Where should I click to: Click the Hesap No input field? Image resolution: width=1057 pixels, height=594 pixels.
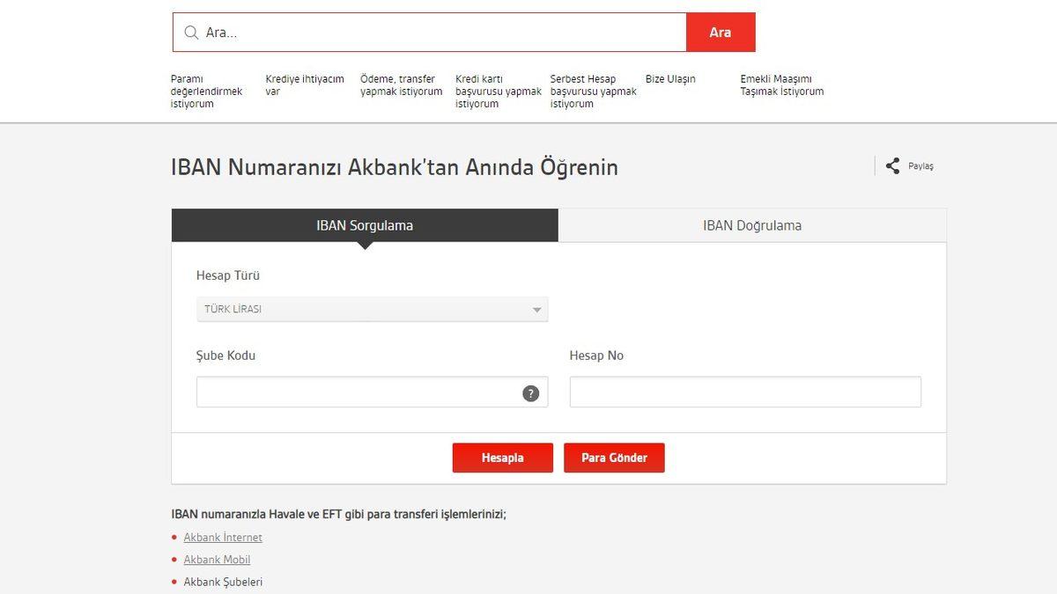point(744,392)
